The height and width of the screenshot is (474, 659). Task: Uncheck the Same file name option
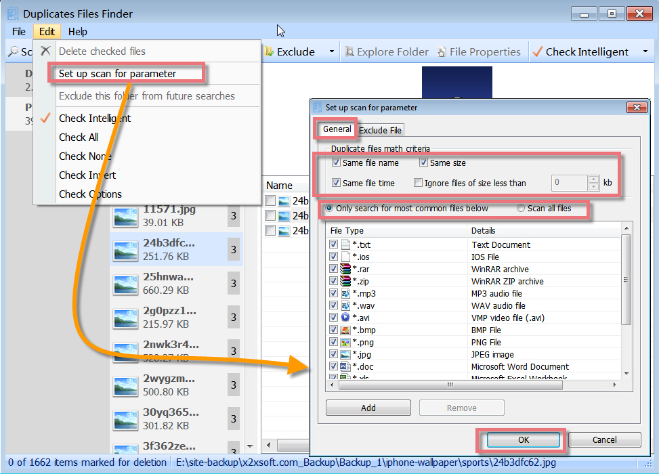click(x=335, y=163)
